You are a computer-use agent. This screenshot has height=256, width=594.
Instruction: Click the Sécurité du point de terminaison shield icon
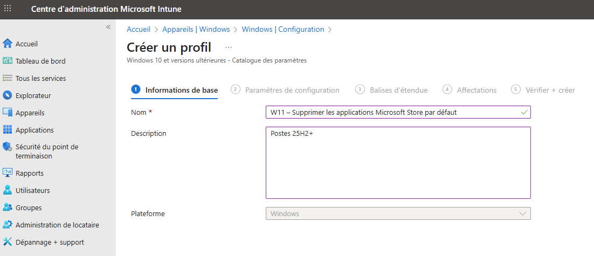click(8, 147)
